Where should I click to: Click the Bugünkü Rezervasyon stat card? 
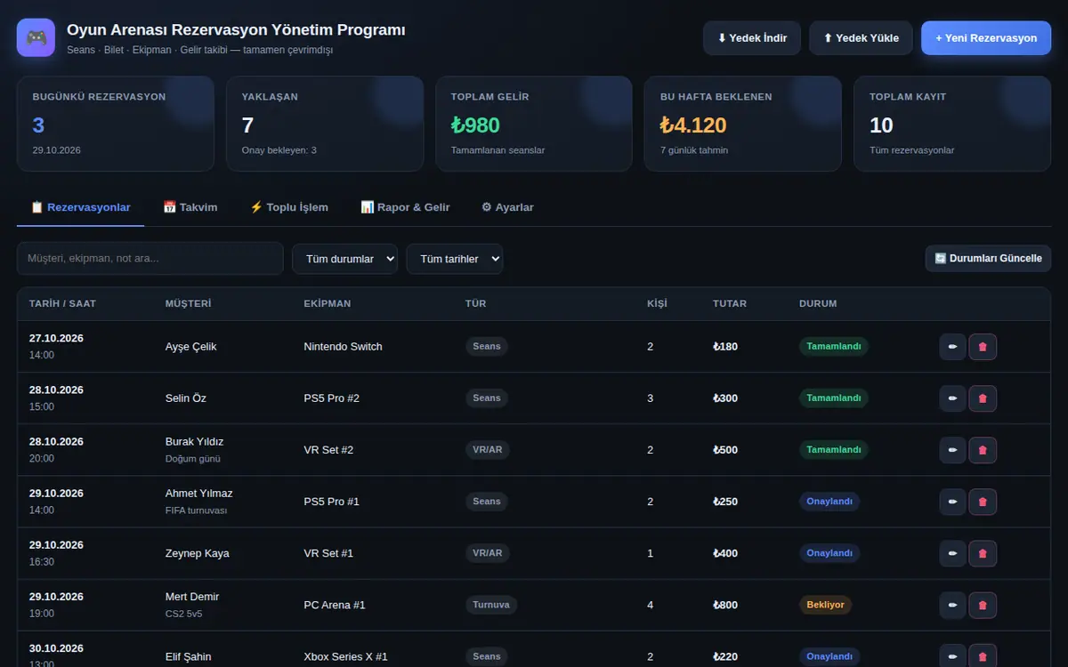(116, 124)
